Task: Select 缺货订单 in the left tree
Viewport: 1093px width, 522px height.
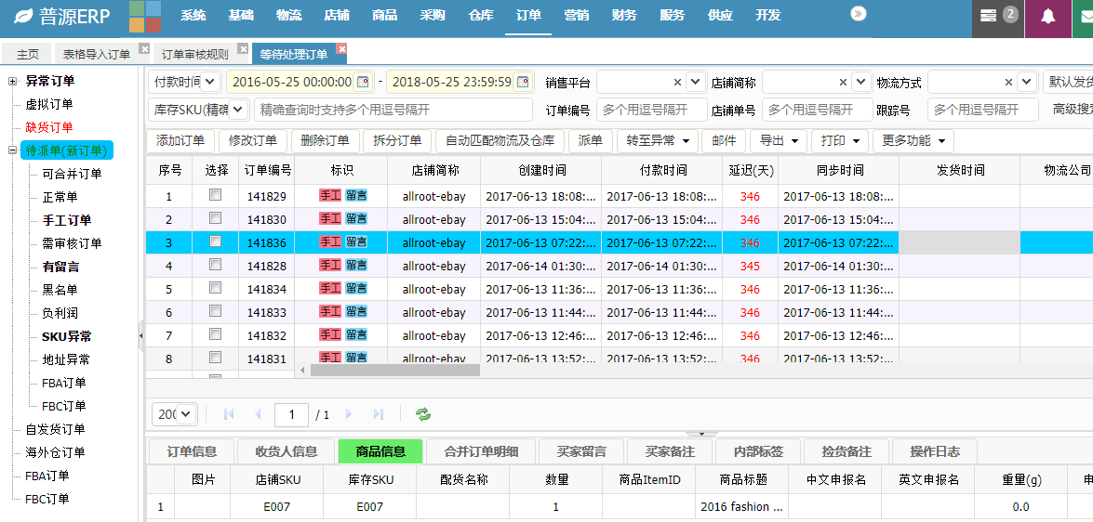Action: (48, 127)
